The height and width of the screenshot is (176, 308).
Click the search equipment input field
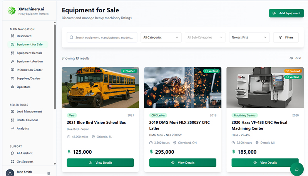[105, 37]
